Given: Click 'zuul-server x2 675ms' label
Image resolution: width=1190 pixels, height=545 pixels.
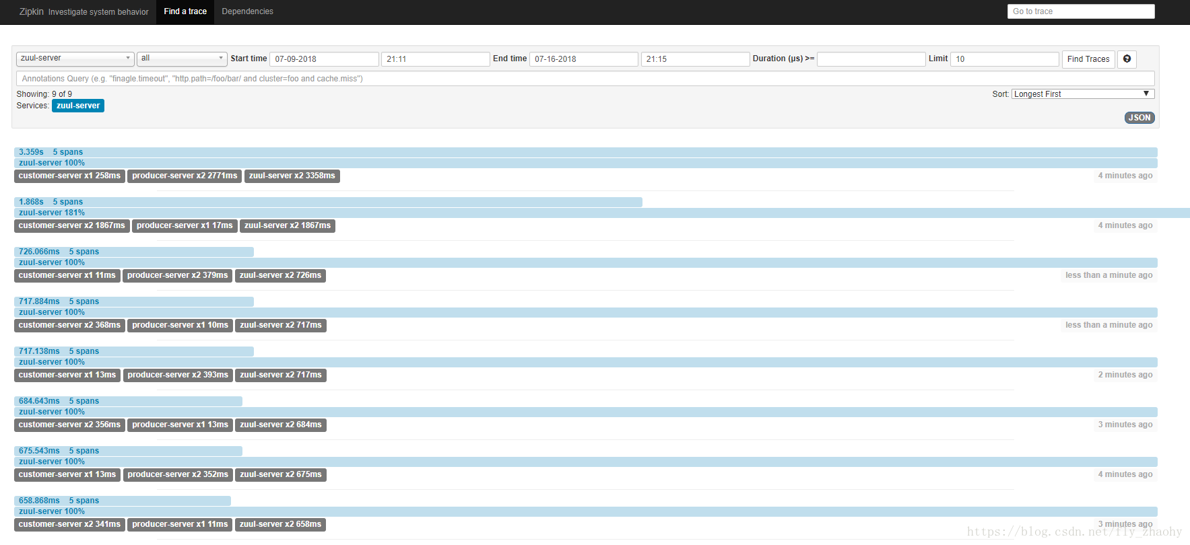Looking at the screenshot, I should coord(281,475).
